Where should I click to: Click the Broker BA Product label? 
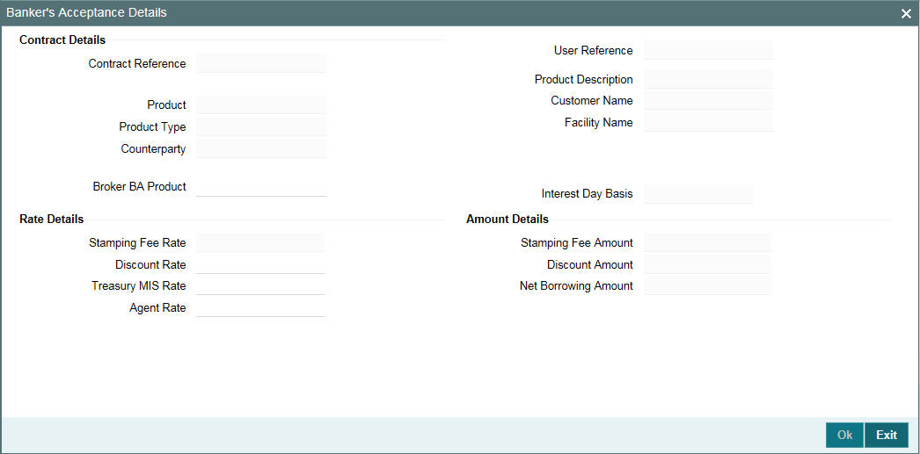click(x=140, y=187)
